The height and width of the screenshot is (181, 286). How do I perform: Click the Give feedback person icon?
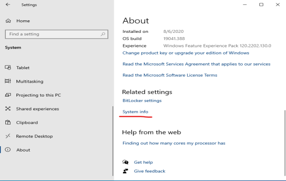pos(125,171)
